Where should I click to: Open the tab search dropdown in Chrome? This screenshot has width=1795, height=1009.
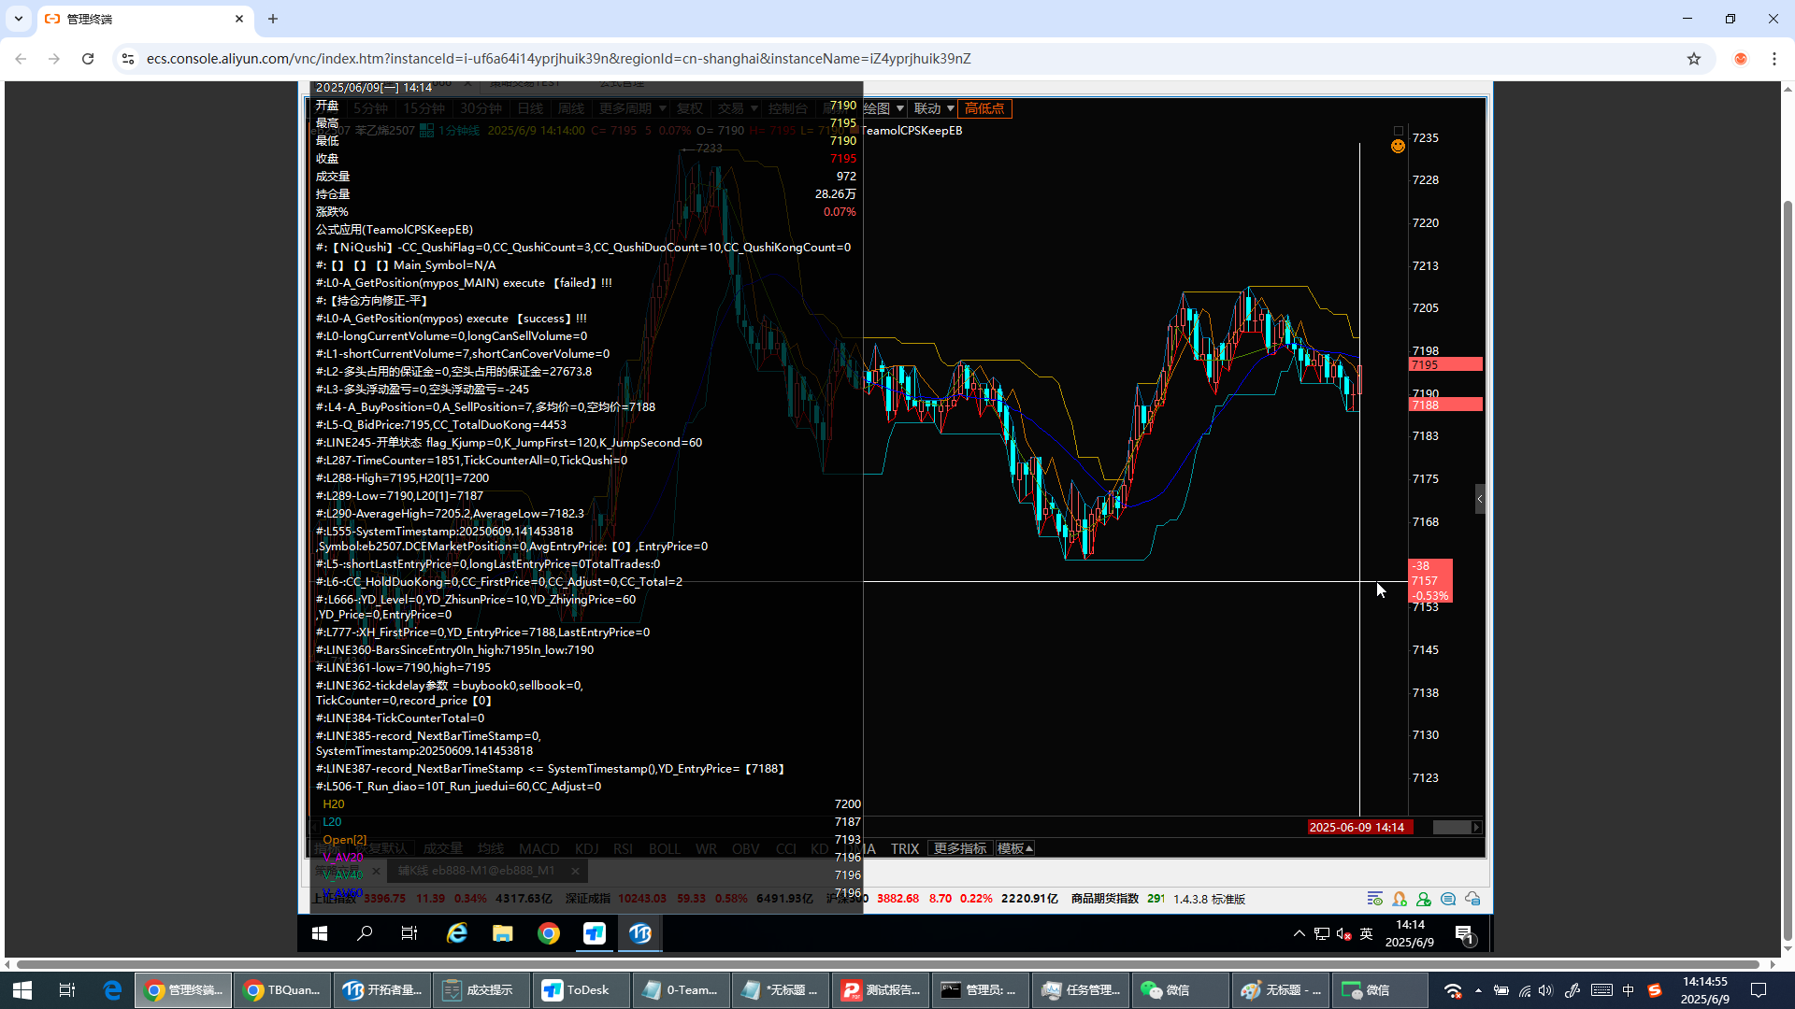[19, 19]
